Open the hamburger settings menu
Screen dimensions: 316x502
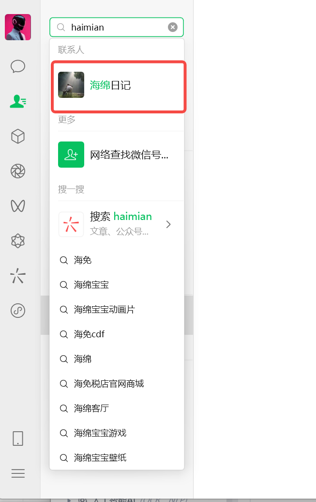18,473
